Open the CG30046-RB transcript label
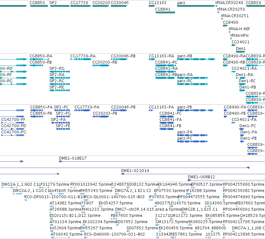Viewport: 265px width, 239px height. 123,56
